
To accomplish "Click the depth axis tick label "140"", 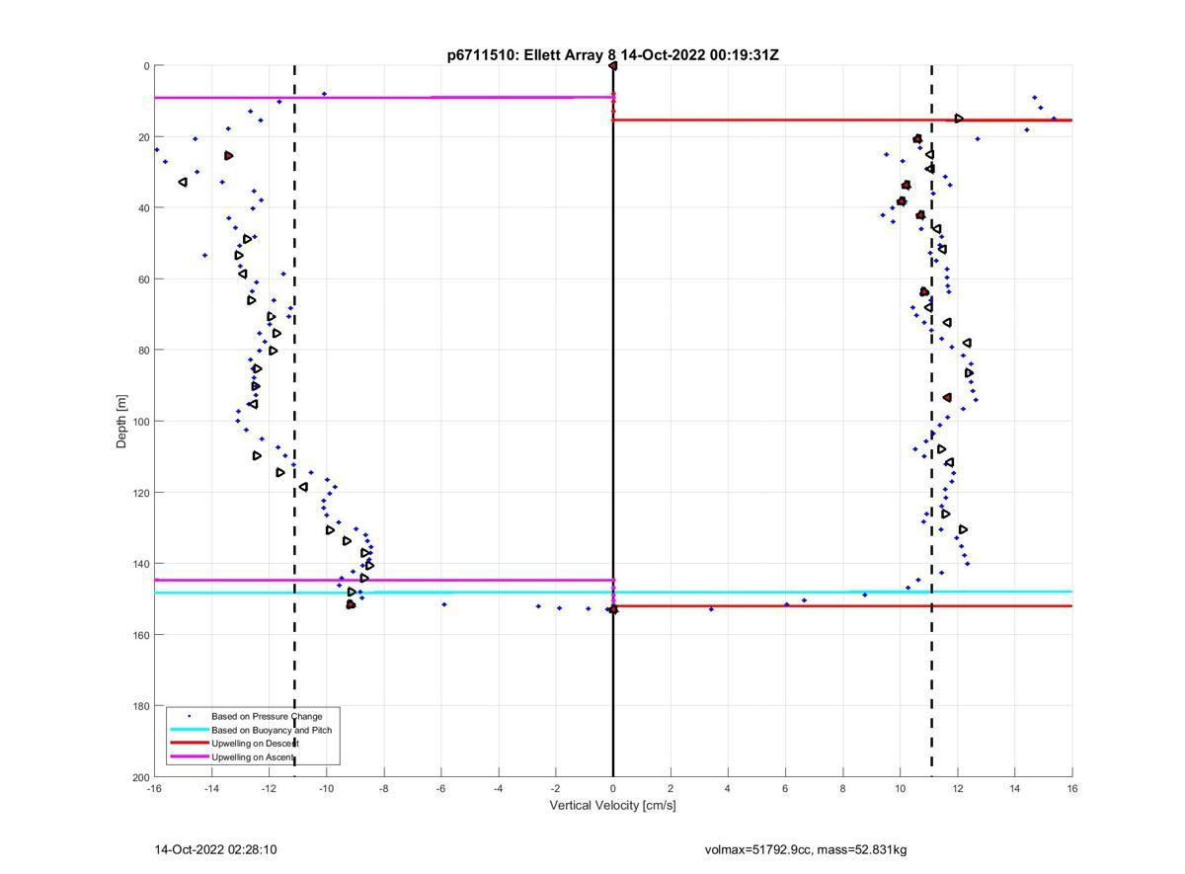I will [x=140, y=564].
